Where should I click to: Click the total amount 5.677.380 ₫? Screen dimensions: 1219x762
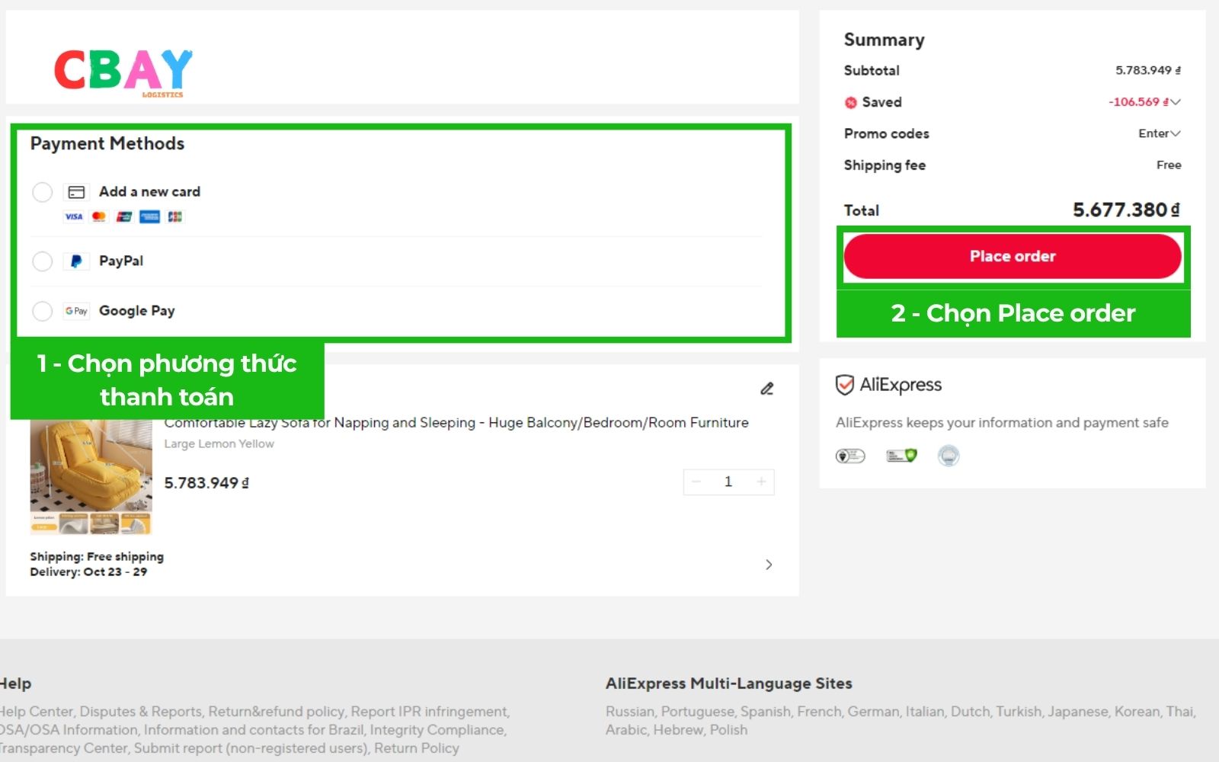tap(1126, 210)
